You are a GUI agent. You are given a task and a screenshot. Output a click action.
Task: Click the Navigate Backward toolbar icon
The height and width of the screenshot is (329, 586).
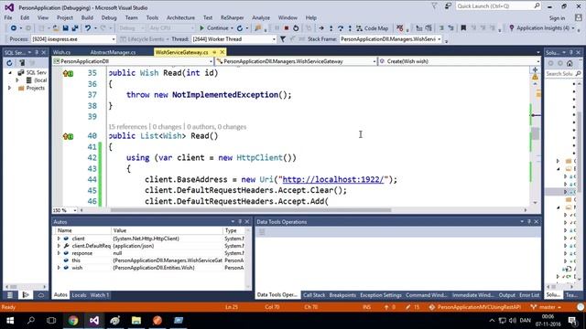14,28
